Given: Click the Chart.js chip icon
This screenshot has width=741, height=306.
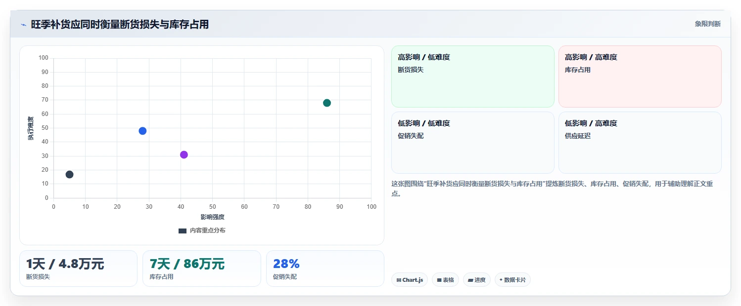Looking at the screenshot, I should 399,280.
